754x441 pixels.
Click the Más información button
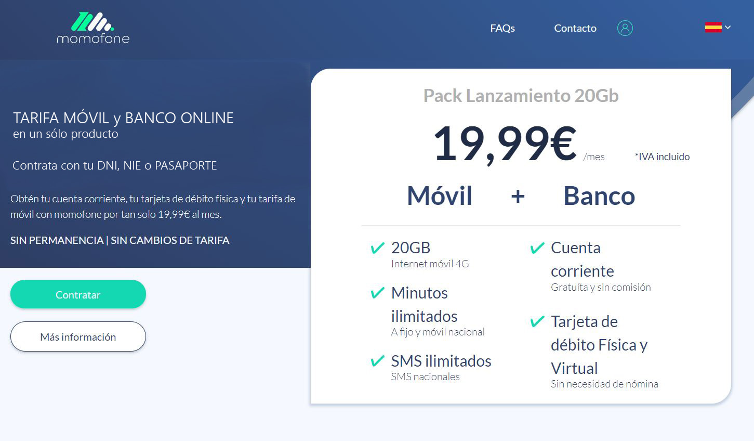(78, 336)
